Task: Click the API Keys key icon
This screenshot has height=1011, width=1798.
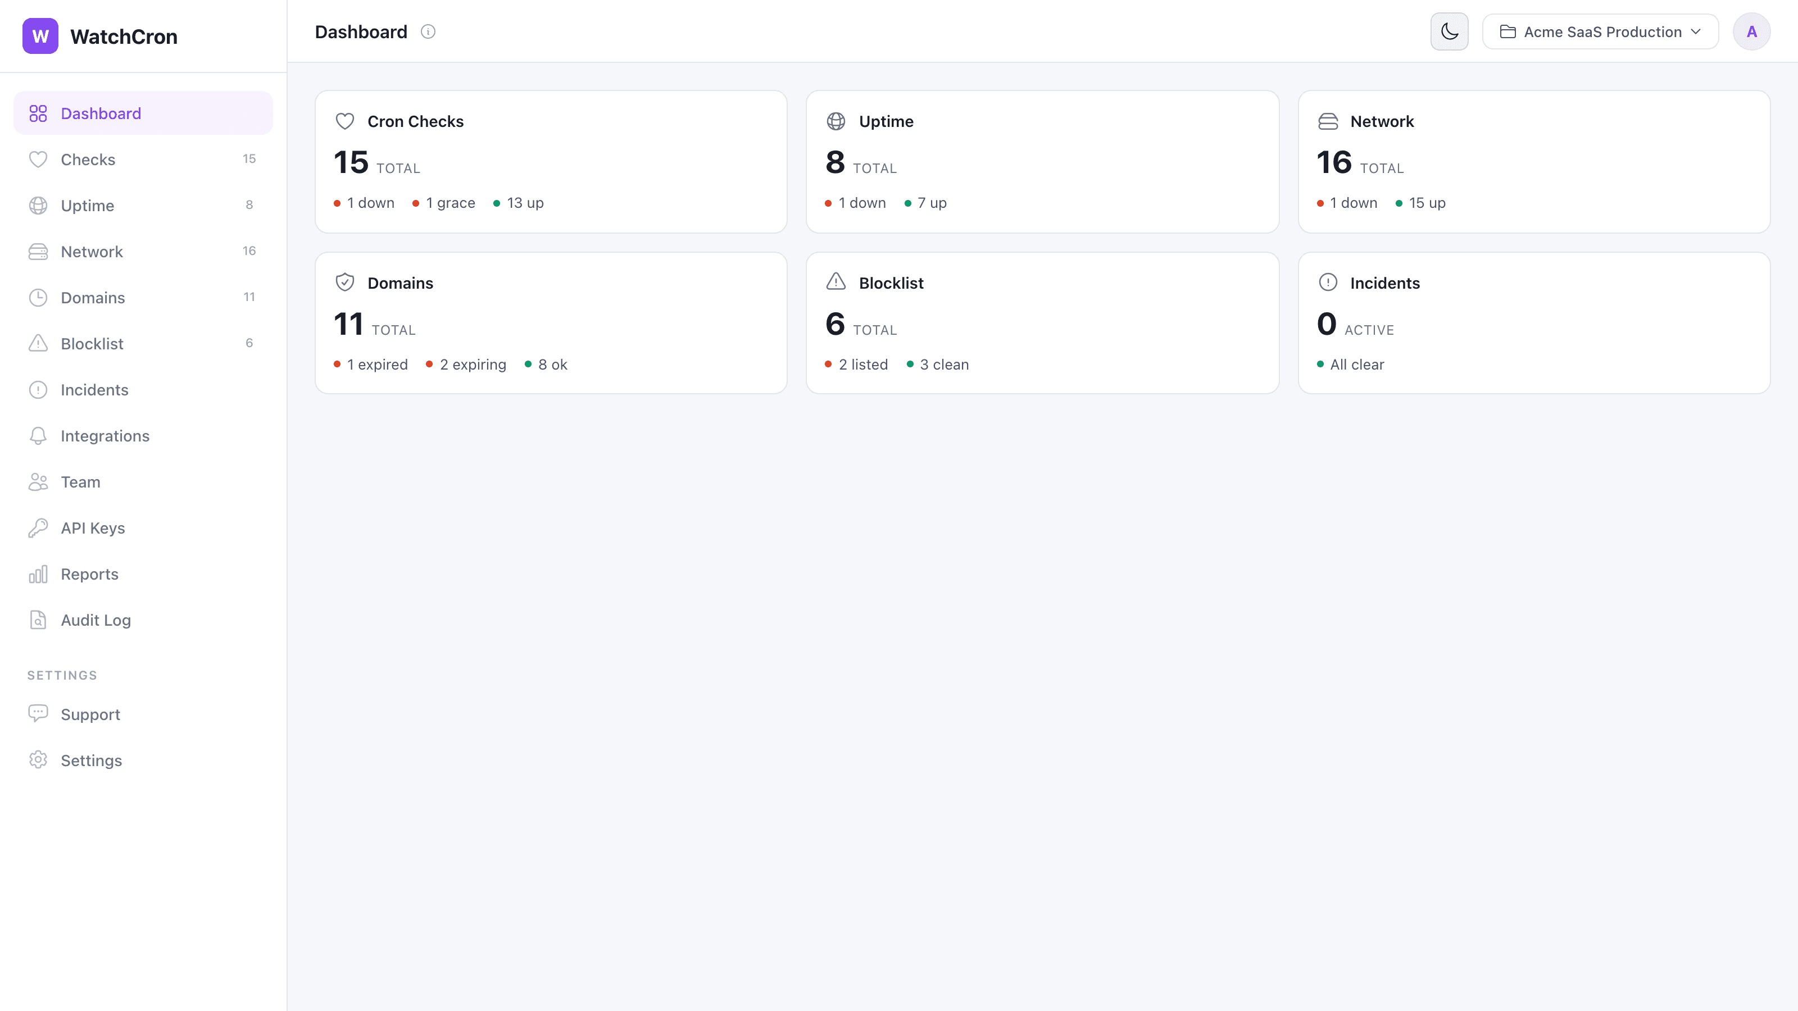Action: pos(38,527)
